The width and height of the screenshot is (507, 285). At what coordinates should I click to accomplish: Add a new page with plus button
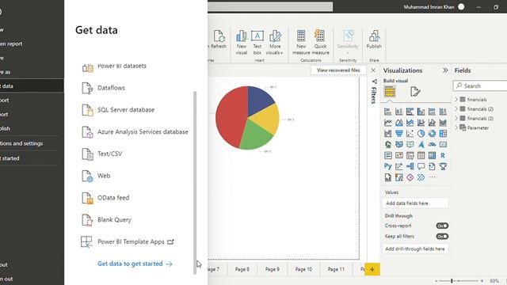tap(372, 269)
